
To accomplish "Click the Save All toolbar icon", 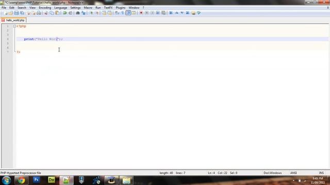I will tap(22, 13).
